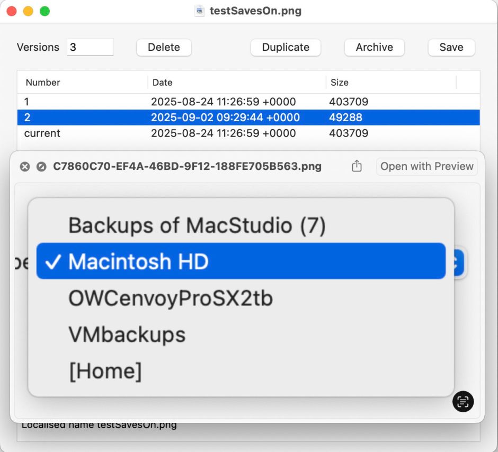Viewport: 498px width, 452px height.
Task: Choose the checked Macintosh HD menu item
Action: pos(241,261)
